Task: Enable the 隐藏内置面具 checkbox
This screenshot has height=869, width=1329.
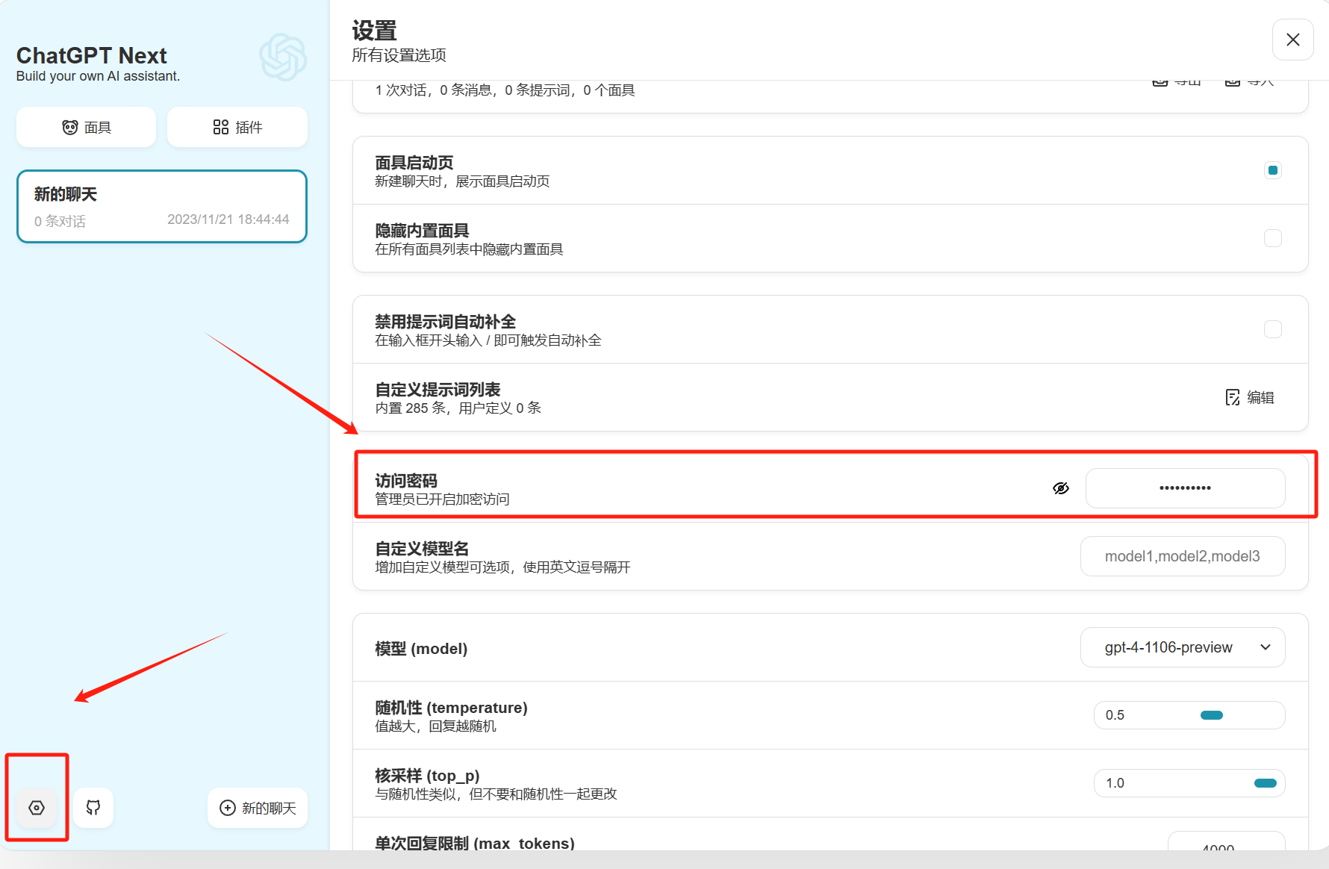Action: pos(1272,238)
